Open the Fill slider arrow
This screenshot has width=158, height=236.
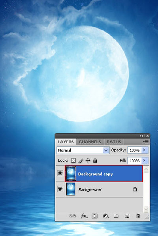[145, 161]
